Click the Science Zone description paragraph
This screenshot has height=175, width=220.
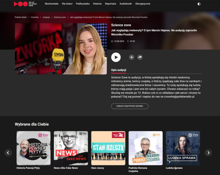click(x=156, y=87)
